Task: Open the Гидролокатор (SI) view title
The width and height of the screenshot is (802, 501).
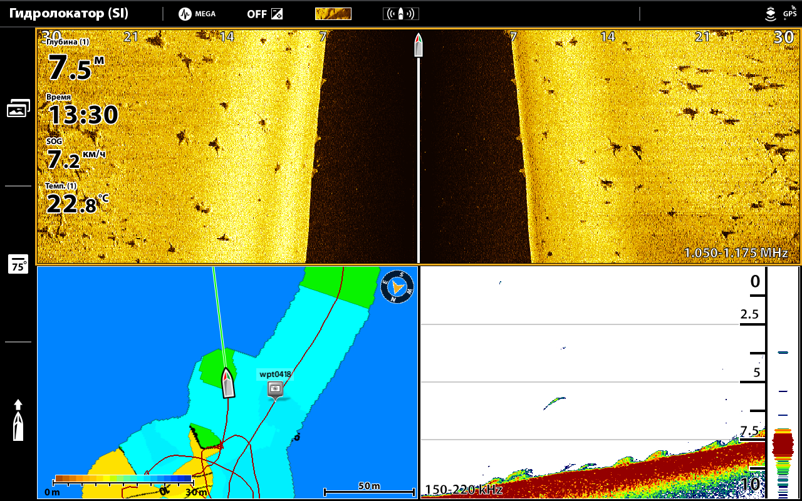Action: (x=69, y=14)
